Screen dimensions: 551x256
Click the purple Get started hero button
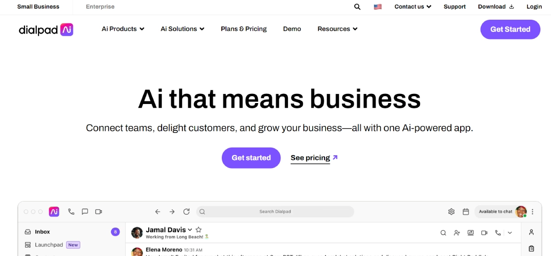click(251, 158)
